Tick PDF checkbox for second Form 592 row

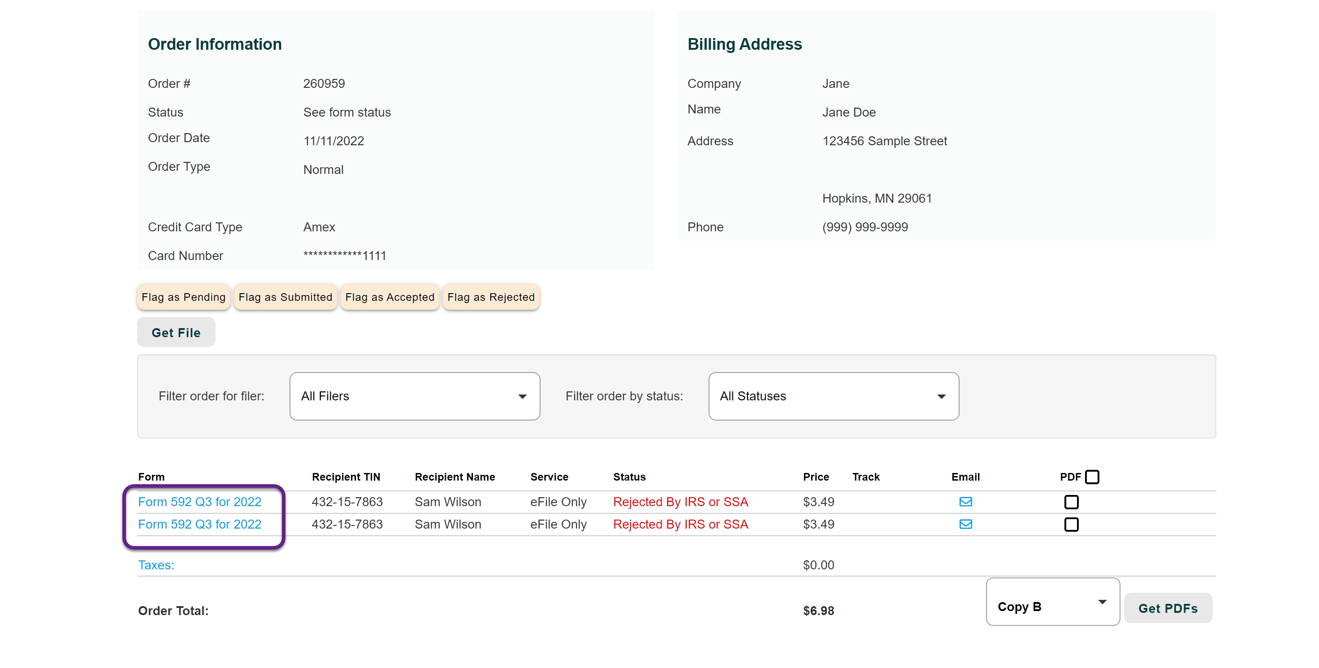pyautogui.click(x=1071, y=525)
